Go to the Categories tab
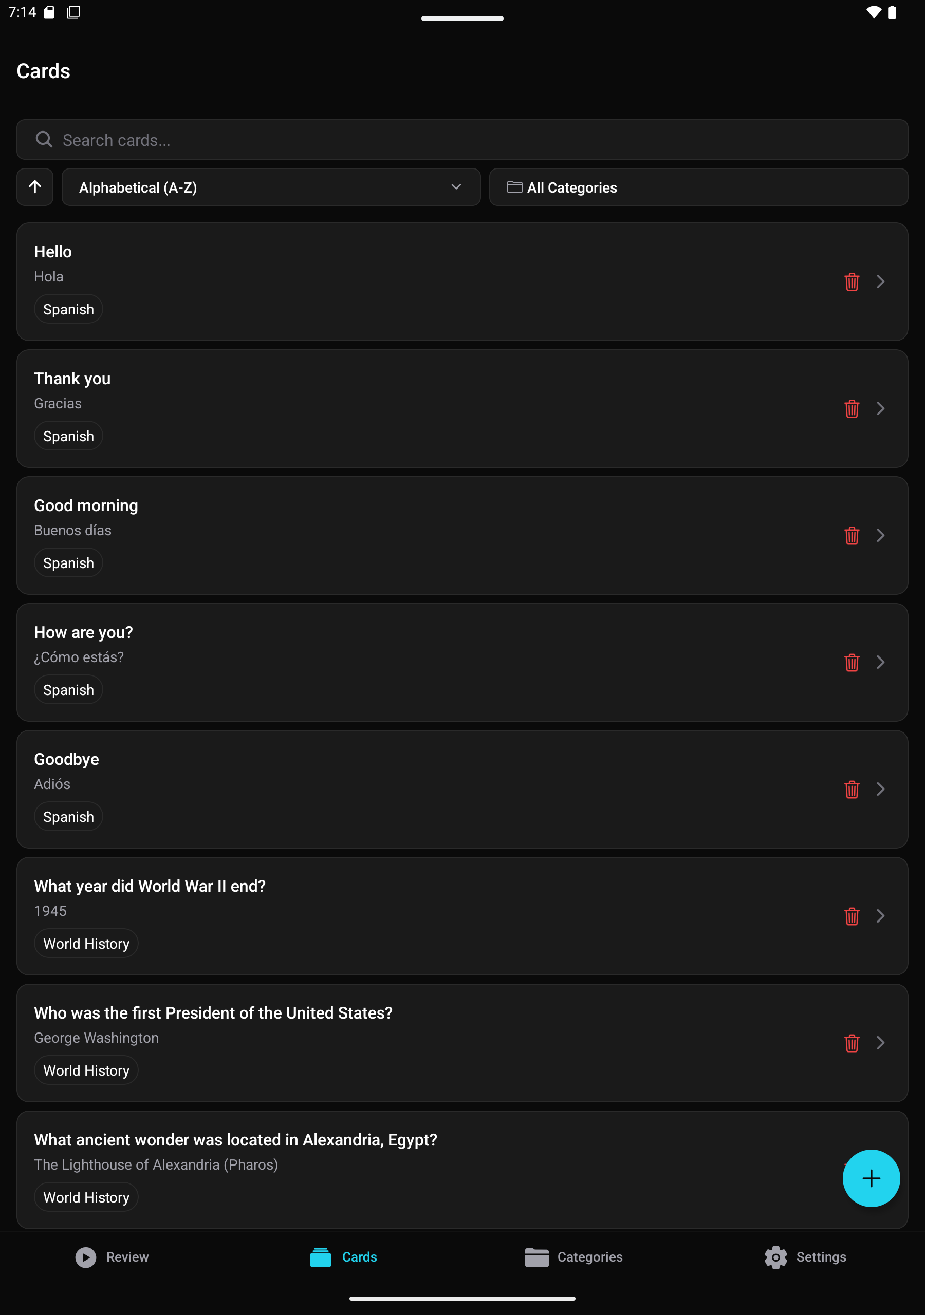Screen dimensions: 925x1315 (573, 1257)
